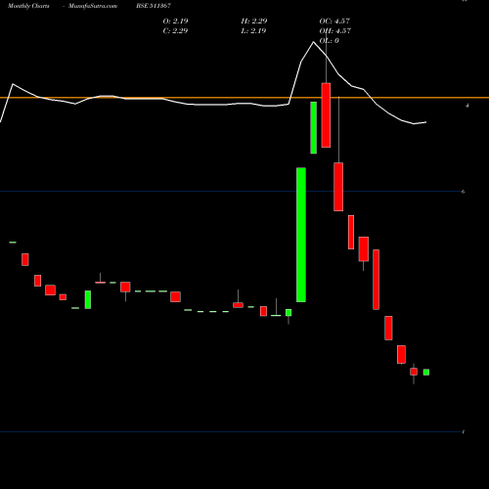Click the 'O: 2.19' open value
The width and height of the screenshot is (489, 489).
coord(175,22)
